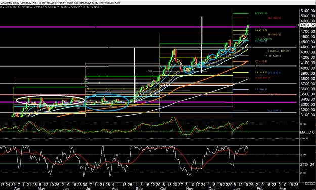Click the Jan month label on time axis
316x190 pixels.
pos(237,189)
